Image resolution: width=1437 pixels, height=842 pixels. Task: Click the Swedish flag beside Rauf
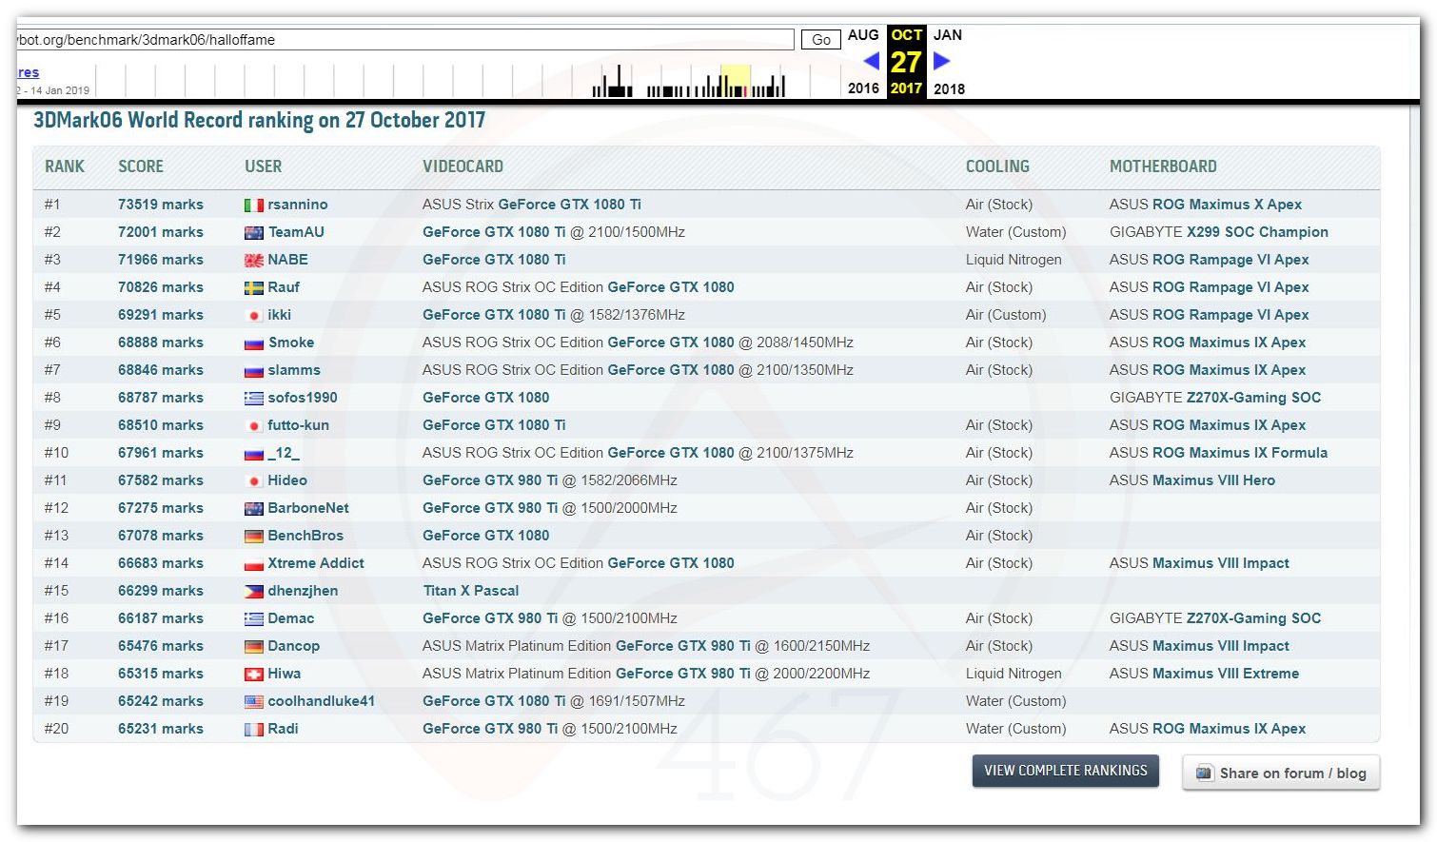(x=253, y=287)
